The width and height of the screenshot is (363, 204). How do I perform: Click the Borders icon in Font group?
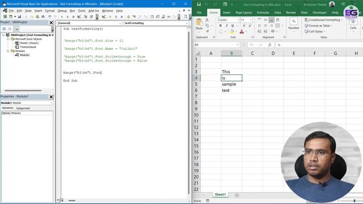click(221, 32)
